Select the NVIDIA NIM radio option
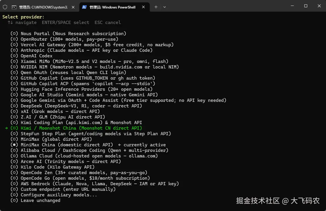The width and height of the screenshot is (326, 211). pyautogui.click(x=14, y=67)
